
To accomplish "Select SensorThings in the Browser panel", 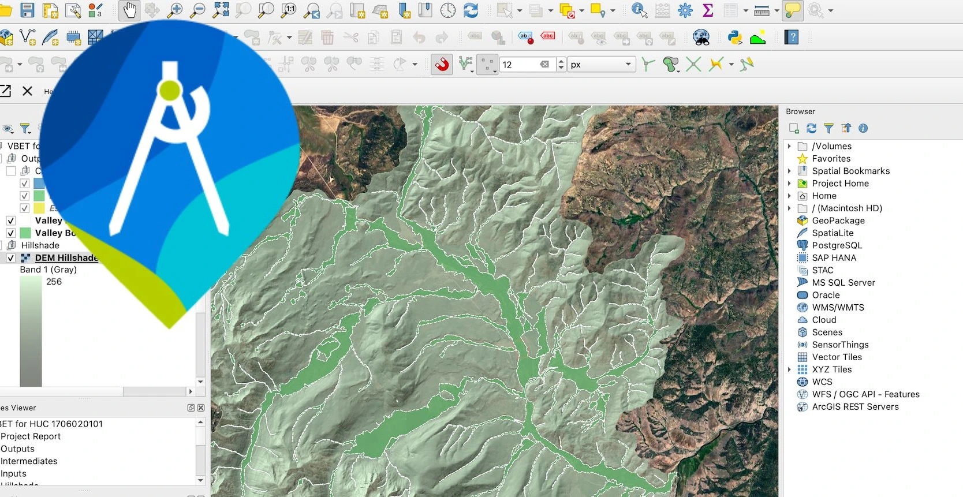I will click(840, 345).
